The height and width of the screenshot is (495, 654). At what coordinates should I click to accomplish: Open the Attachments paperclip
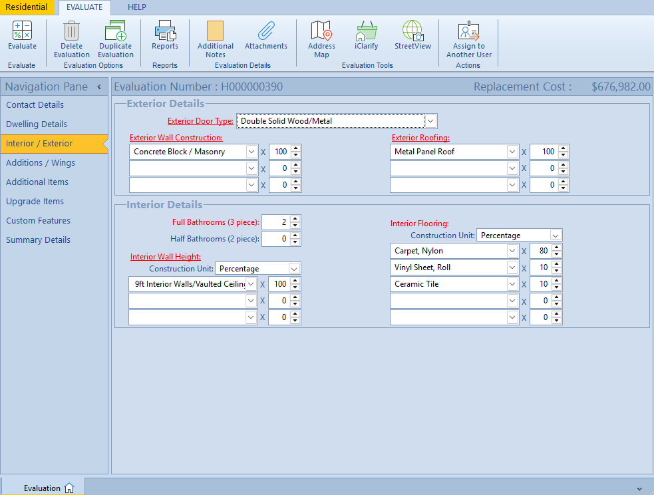coord(266,31)
